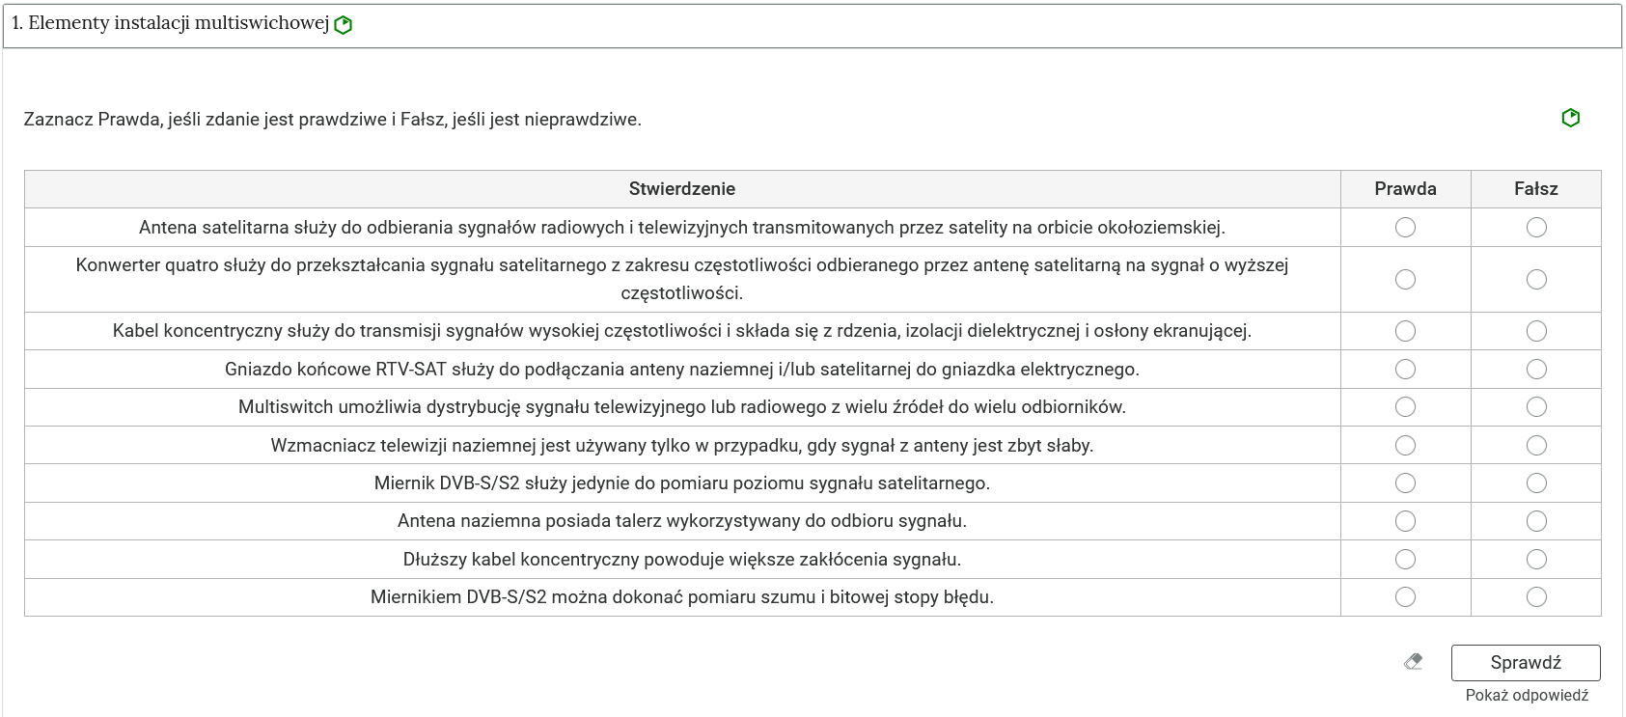Click the Stwierdzenie column header

(x=682, y=188)
